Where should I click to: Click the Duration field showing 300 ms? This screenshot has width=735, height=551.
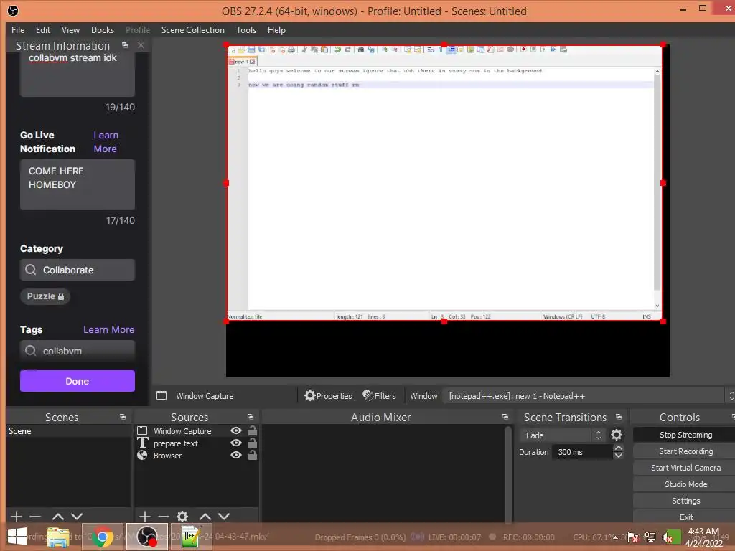tap(582, 452)
